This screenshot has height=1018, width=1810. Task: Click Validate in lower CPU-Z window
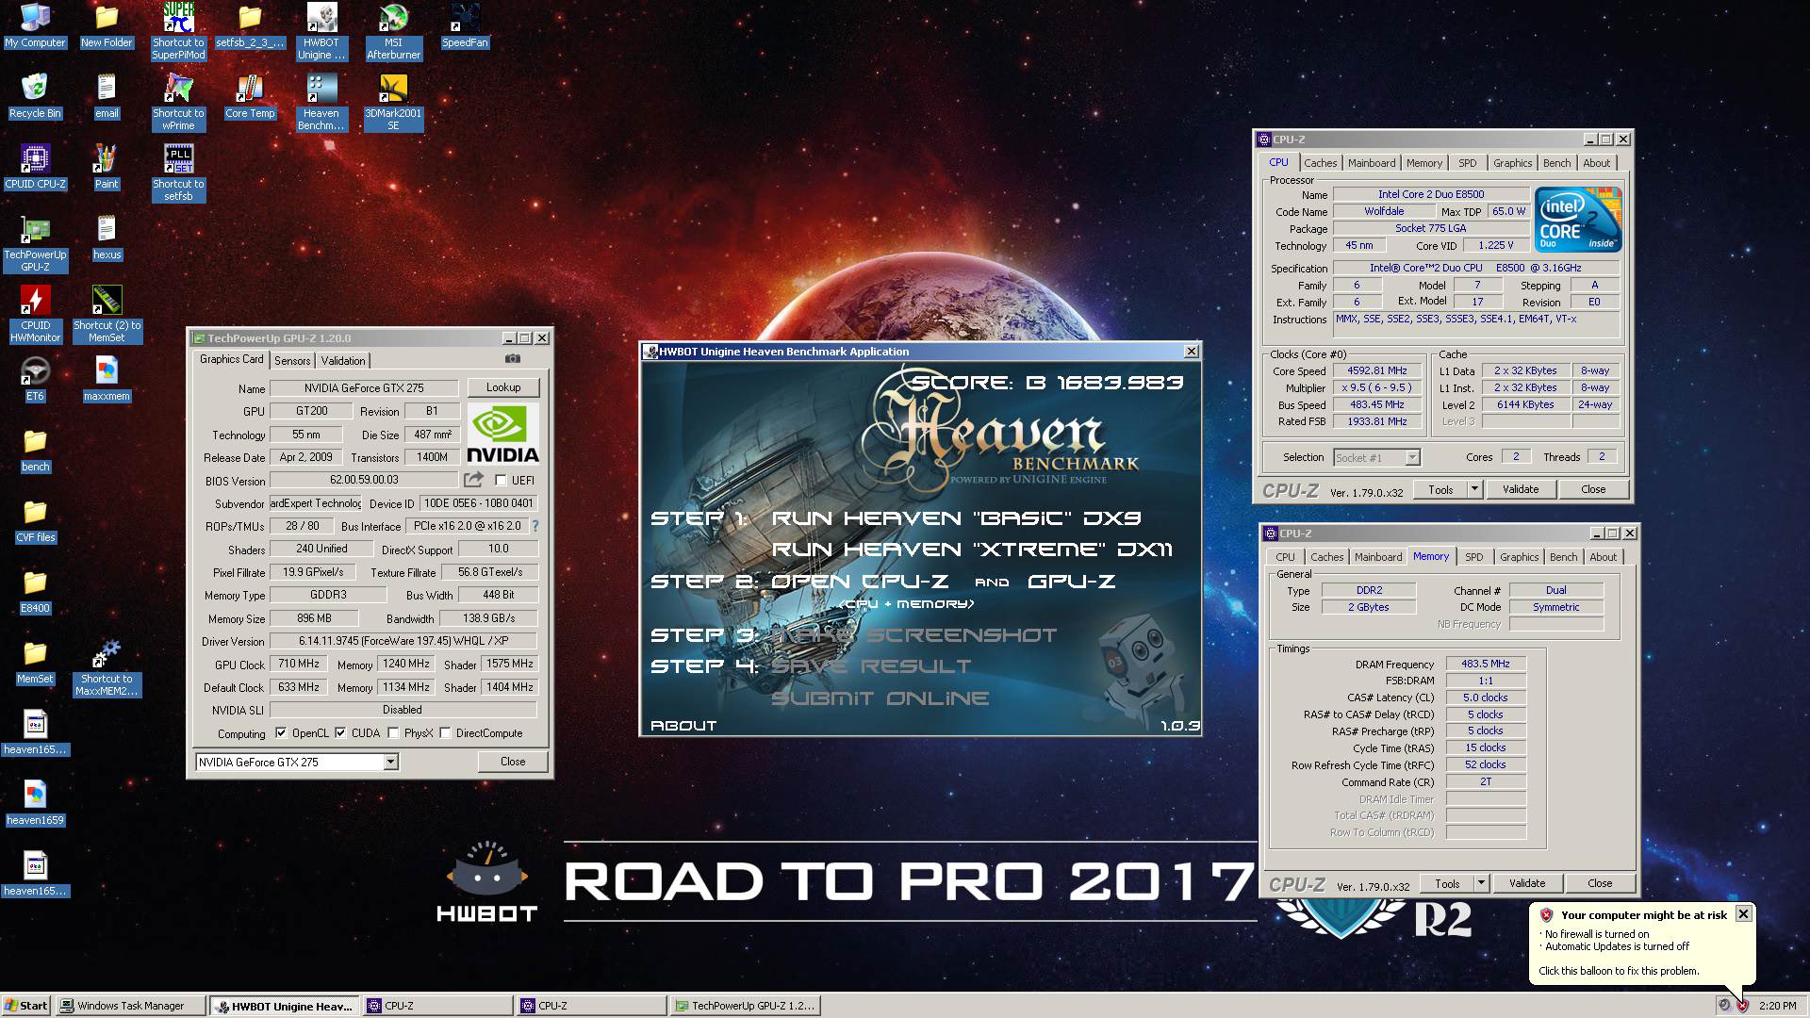pyautogui.click(x=1526, y=883)
